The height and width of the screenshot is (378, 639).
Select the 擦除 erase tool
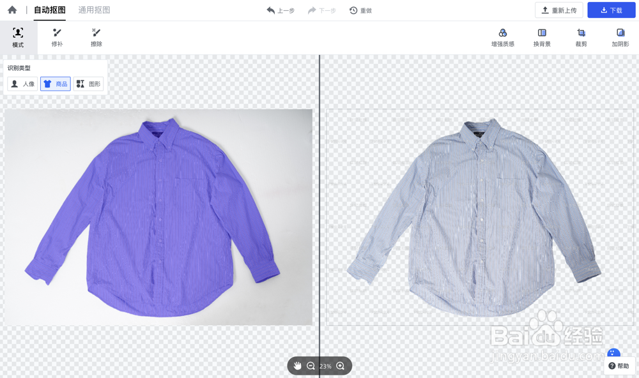click(96, 38)
